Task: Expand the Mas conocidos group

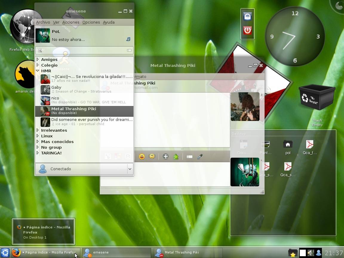Action: (x=38, y=142)
